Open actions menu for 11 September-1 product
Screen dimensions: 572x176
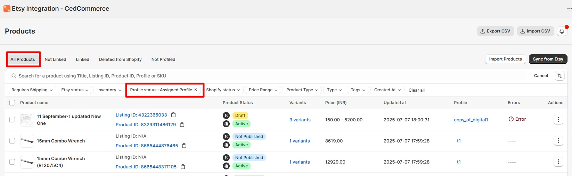[x=558, y=120]
